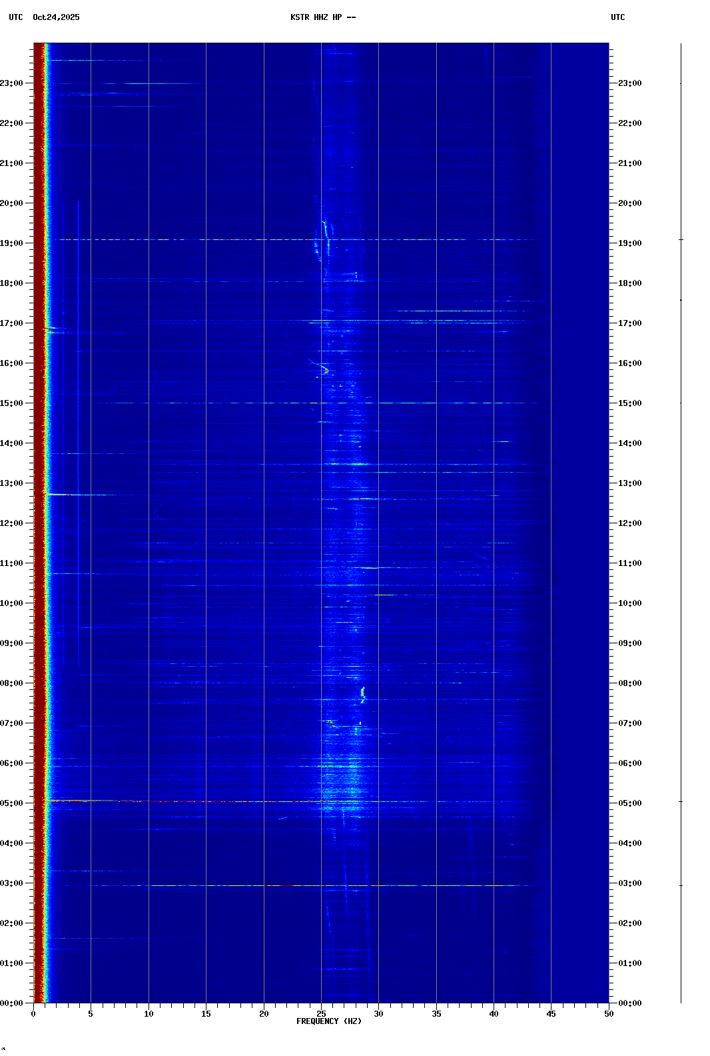Click the 03:00 time label on right axis

[x=629, y=883]
